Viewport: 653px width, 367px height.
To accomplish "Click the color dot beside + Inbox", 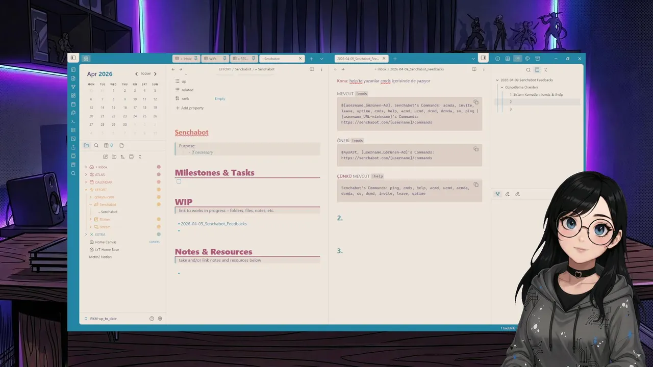I will [159, 167].
